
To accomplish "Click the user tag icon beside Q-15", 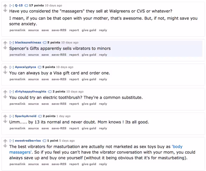I will [26, 6].
